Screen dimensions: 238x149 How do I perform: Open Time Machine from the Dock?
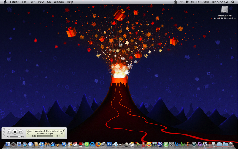pyautogui.click(x=194, y=144)
